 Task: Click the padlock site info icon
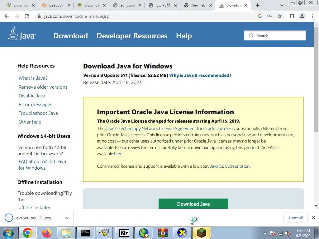[x=39, y=16]
